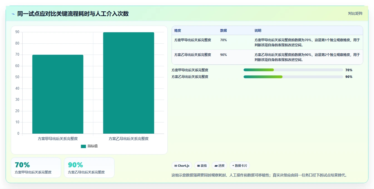Click the 方案甲导出后关系完整度 bar in chart
The height and width of the screenshot is (189, 374).
pyautogui.click(x=58, y=94)
